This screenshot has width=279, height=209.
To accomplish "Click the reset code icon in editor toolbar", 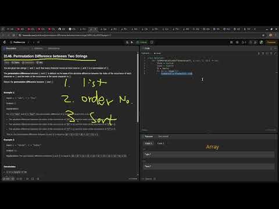I will click(x=271, y=53).
